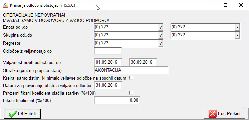This screenshot has width=249, height=120.
Task: Open the 'Skupina do' lookup checkmark button
Action: pyautogui.click(x=237, y=35)
